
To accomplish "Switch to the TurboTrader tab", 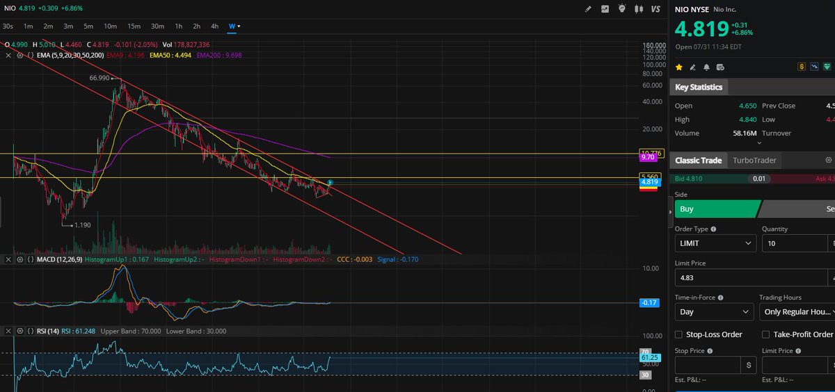I will (x=754, y=161).
